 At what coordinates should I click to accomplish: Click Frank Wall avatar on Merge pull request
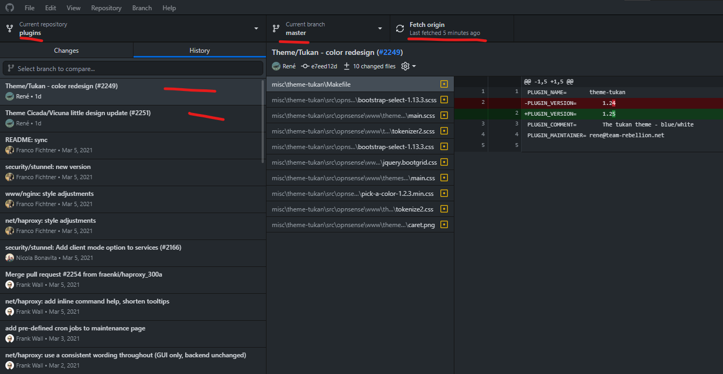point(10,285)
